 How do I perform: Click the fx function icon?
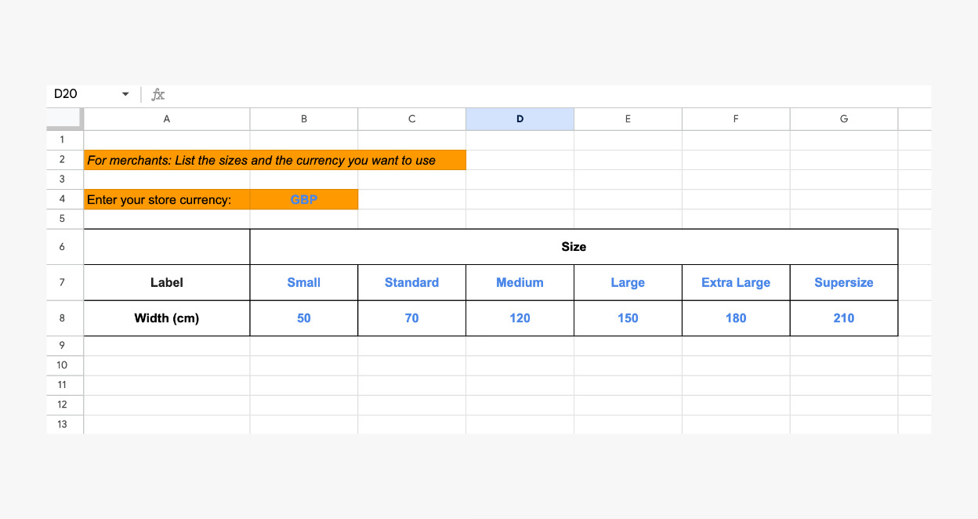pyautogui.click(x=158, y=95)
